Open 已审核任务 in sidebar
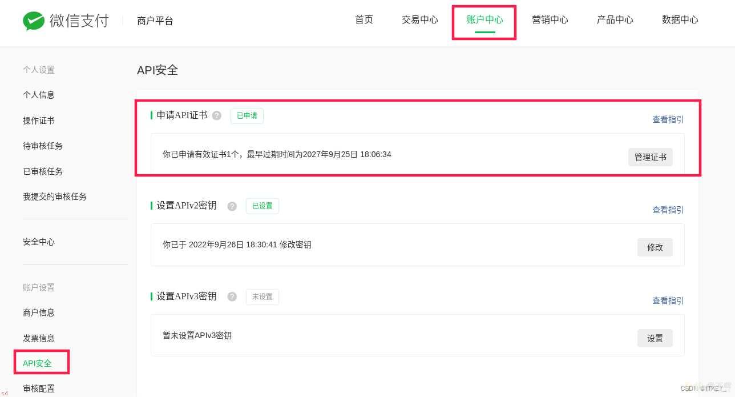The width and height of the screenshot is (735, 397). pyautogui.click(x=43, y=171)
